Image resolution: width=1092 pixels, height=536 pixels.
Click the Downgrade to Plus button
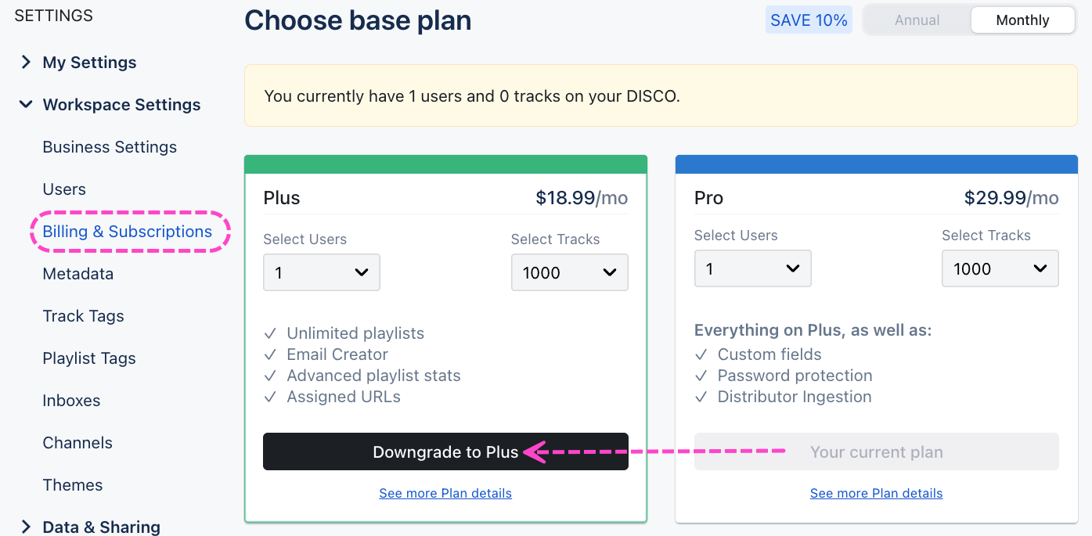(445, 451)
